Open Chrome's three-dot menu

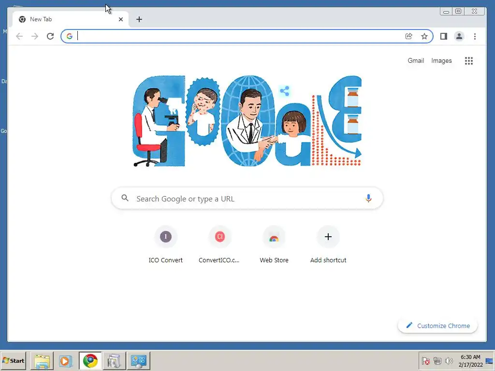(475, 36)
